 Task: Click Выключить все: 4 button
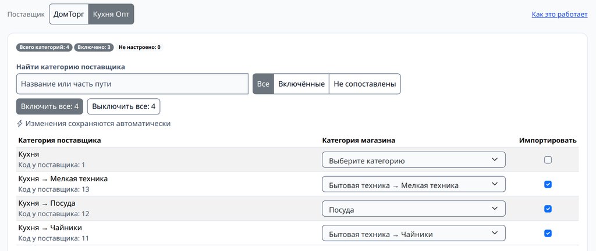coord(123,106)
